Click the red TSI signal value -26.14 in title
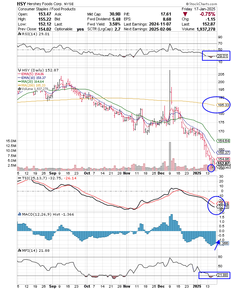This screenshot has width=231, height=289. [x=70, y=178]
